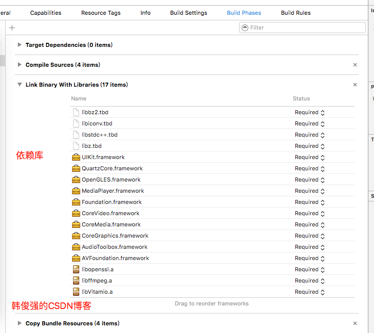The image size is (374, 333).
Task: Remove Link Binary With Libraries phase
Action: 355,85
